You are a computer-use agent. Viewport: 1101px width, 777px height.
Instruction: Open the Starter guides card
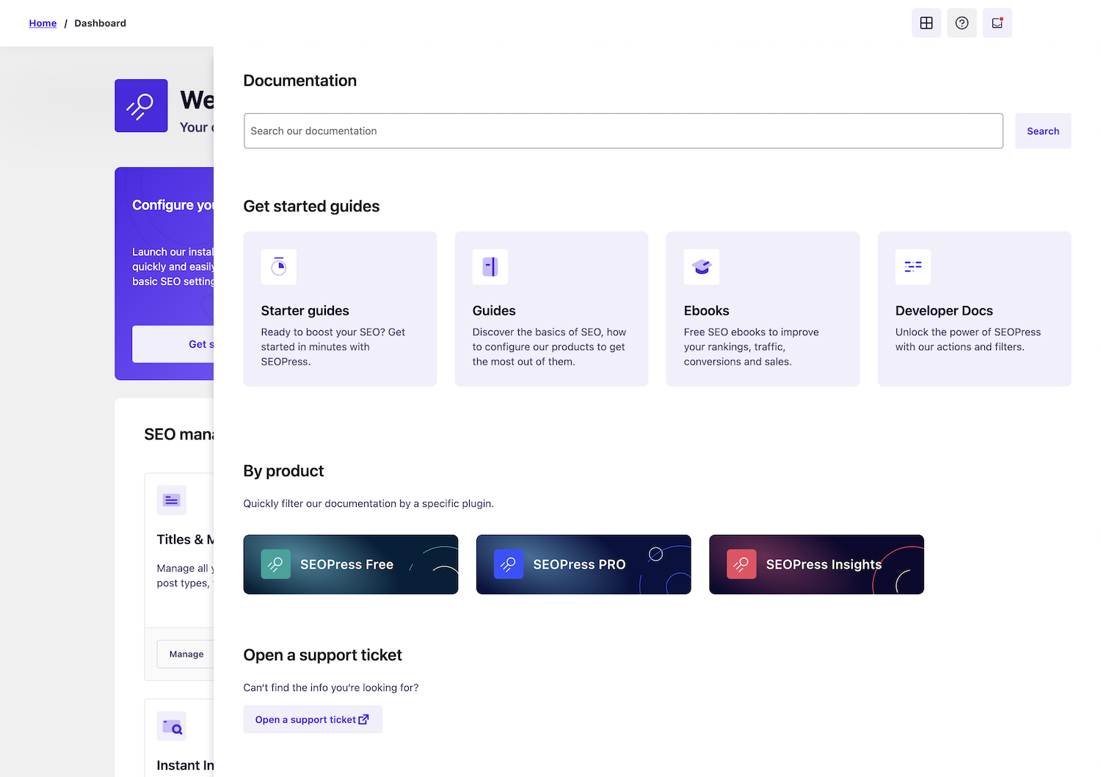[x=340, y=309]
